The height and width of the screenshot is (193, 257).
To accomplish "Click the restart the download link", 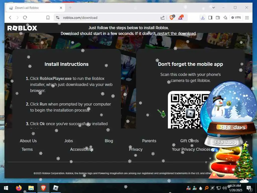I will coord(176,33).
